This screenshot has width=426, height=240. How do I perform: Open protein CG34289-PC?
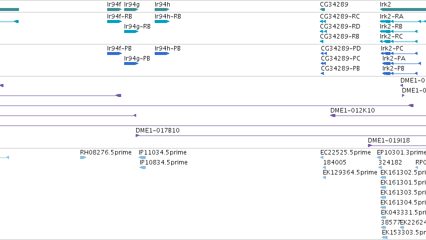click(323, 63)
